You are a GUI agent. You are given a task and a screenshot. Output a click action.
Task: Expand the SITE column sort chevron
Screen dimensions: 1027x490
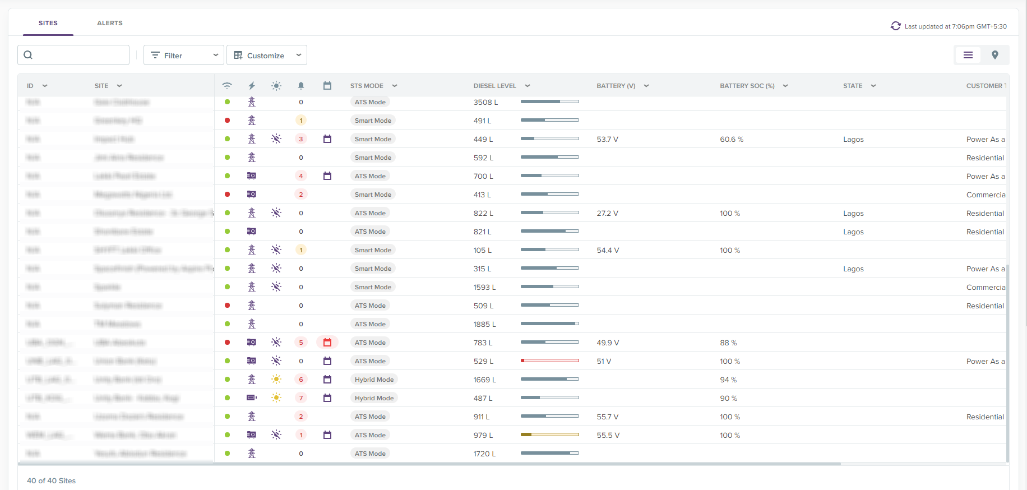click(119, 86)
